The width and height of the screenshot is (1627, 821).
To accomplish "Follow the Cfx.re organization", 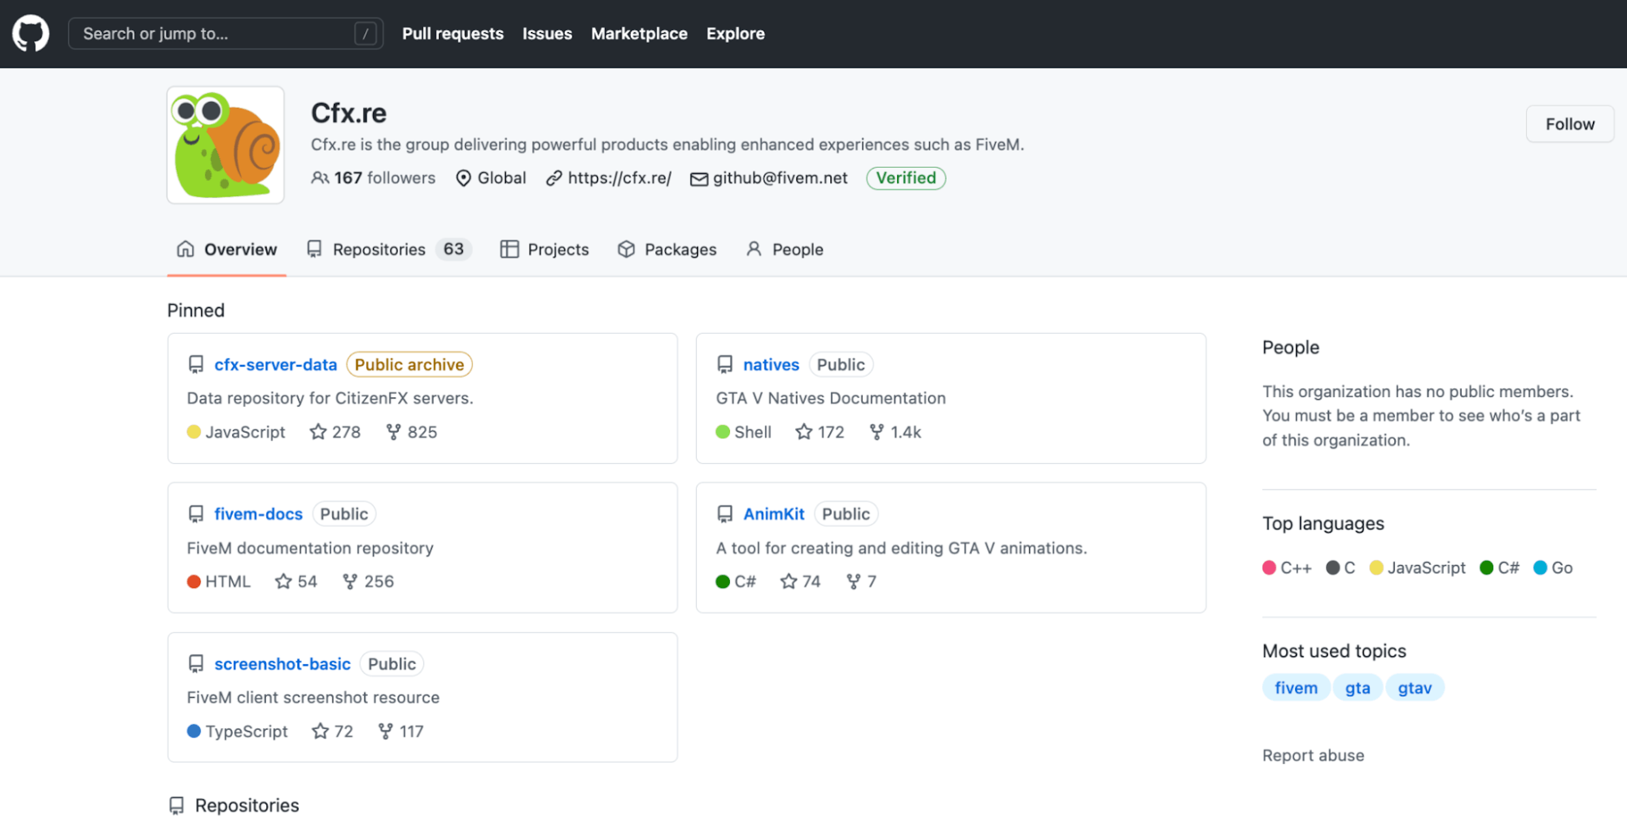I will point(1569,123).
